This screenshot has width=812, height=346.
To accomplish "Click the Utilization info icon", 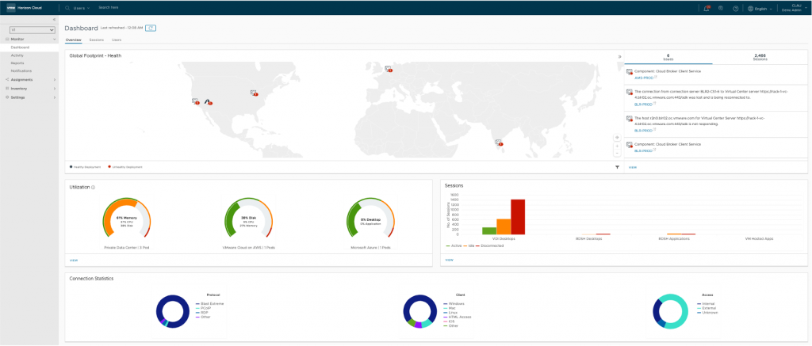I will (x=94, y=188).
